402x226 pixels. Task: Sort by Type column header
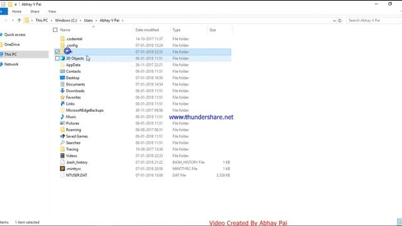(177, 30)
